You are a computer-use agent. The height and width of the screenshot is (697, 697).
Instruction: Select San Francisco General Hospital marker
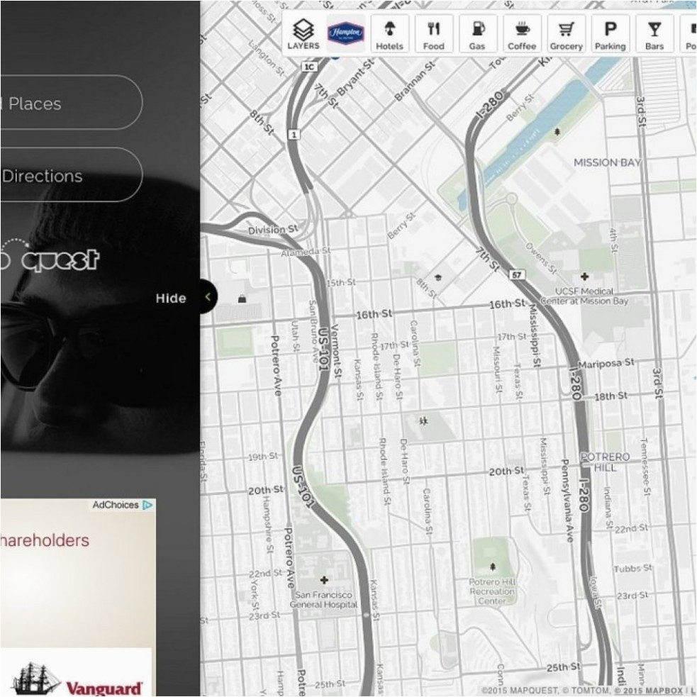click(325, 580)
